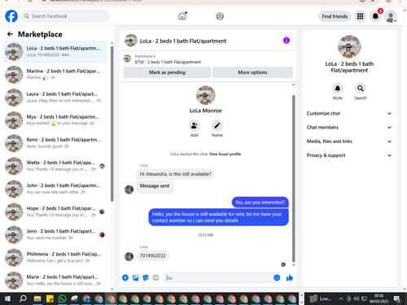Screen dimensions: 407x305
Task: Attach a photo with the image icon
Action: [135, 277]
